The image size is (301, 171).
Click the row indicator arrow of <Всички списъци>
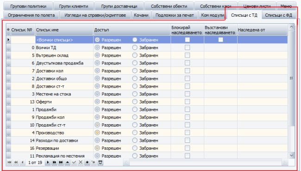tap(8, 40)
